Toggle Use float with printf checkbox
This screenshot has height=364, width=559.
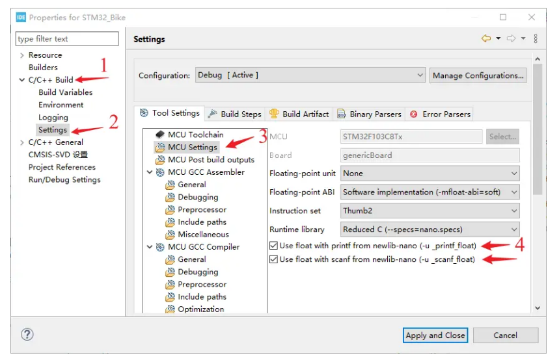click(x=273, y=246)
